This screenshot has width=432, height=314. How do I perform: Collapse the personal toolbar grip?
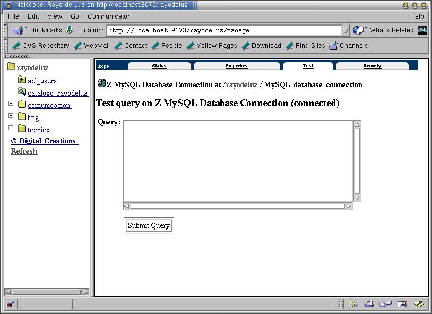(x=5, y=46)
